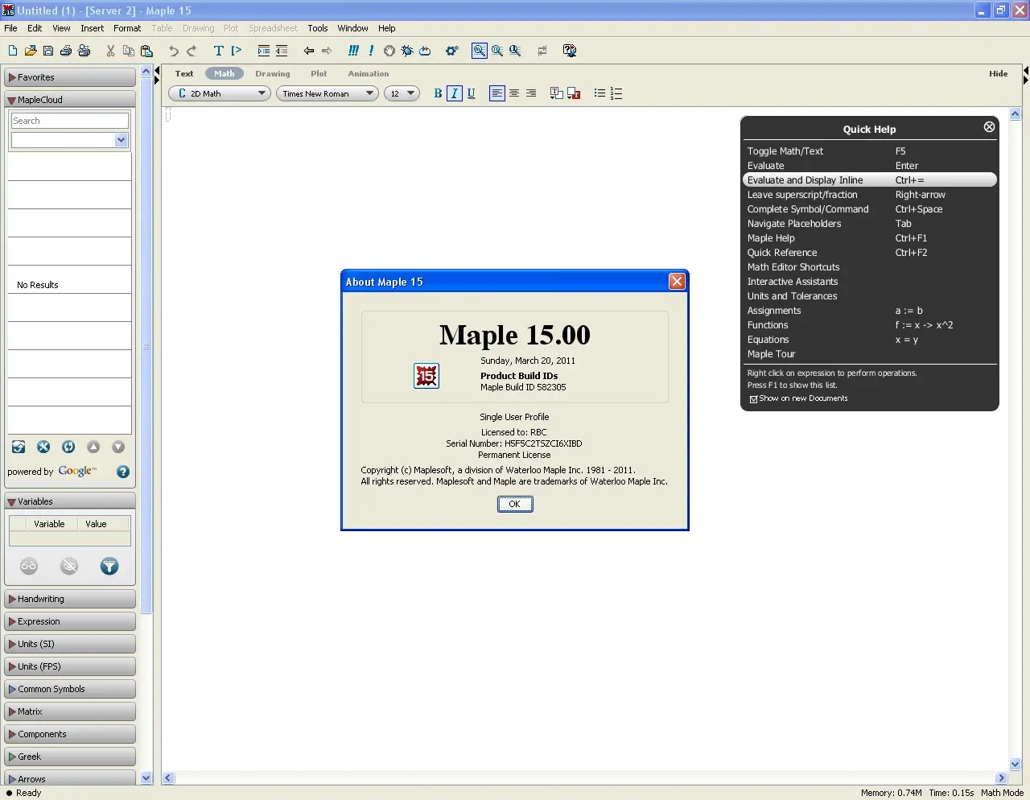Click the indent section icon
1030x800 pixels.
tap(264, 51)
